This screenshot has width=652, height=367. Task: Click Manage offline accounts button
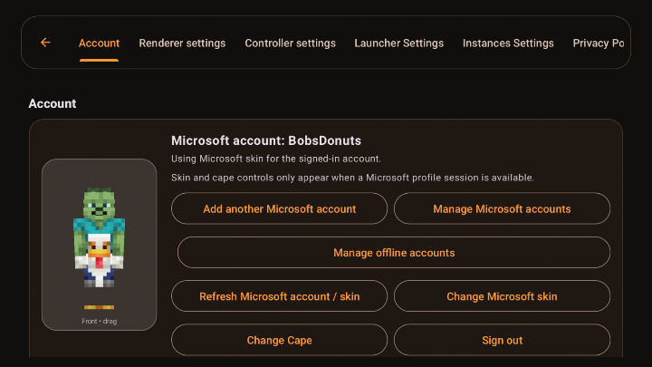pyautogui.click(x=394, y=253)
